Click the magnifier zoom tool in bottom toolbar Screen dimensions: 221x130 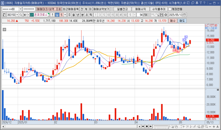(206, 126)
